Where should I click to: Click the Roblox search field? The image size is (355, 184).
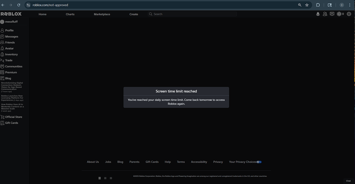[x=192, y=14]
